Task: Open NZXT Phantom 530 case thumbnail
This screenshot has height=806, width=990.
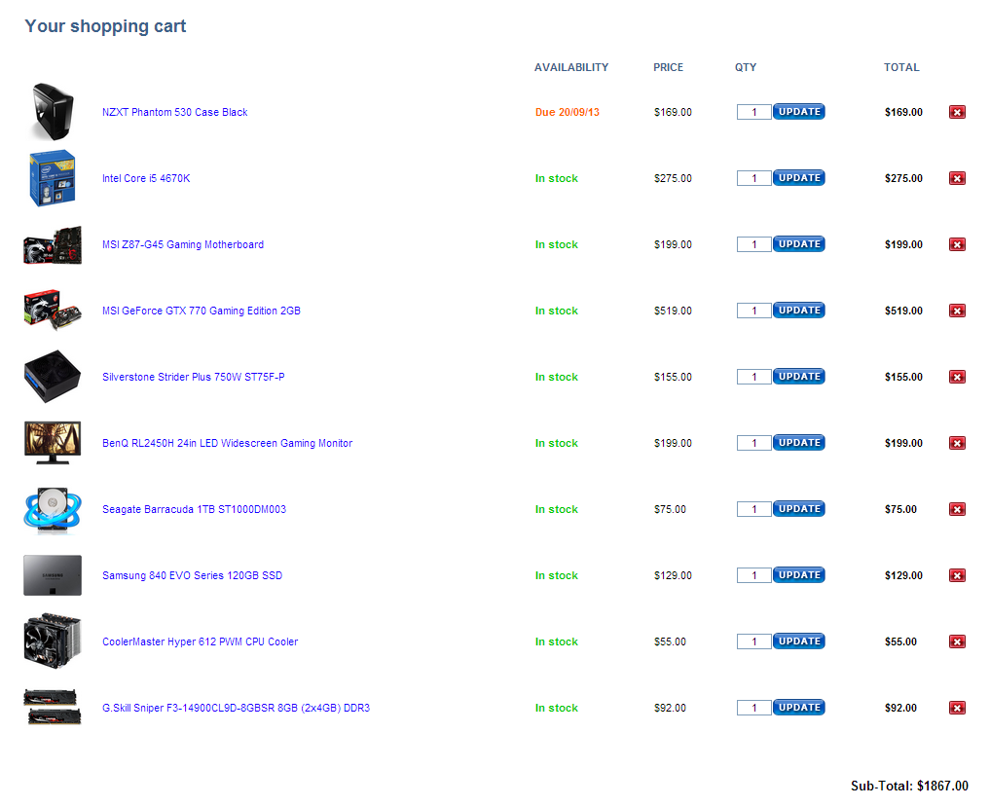Action: (x=53, y=112)
